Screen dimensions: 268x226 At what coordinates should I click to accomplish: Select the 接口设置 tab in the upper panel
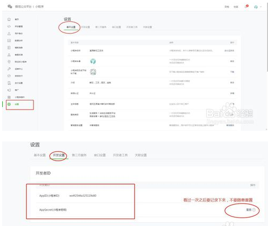116,27
